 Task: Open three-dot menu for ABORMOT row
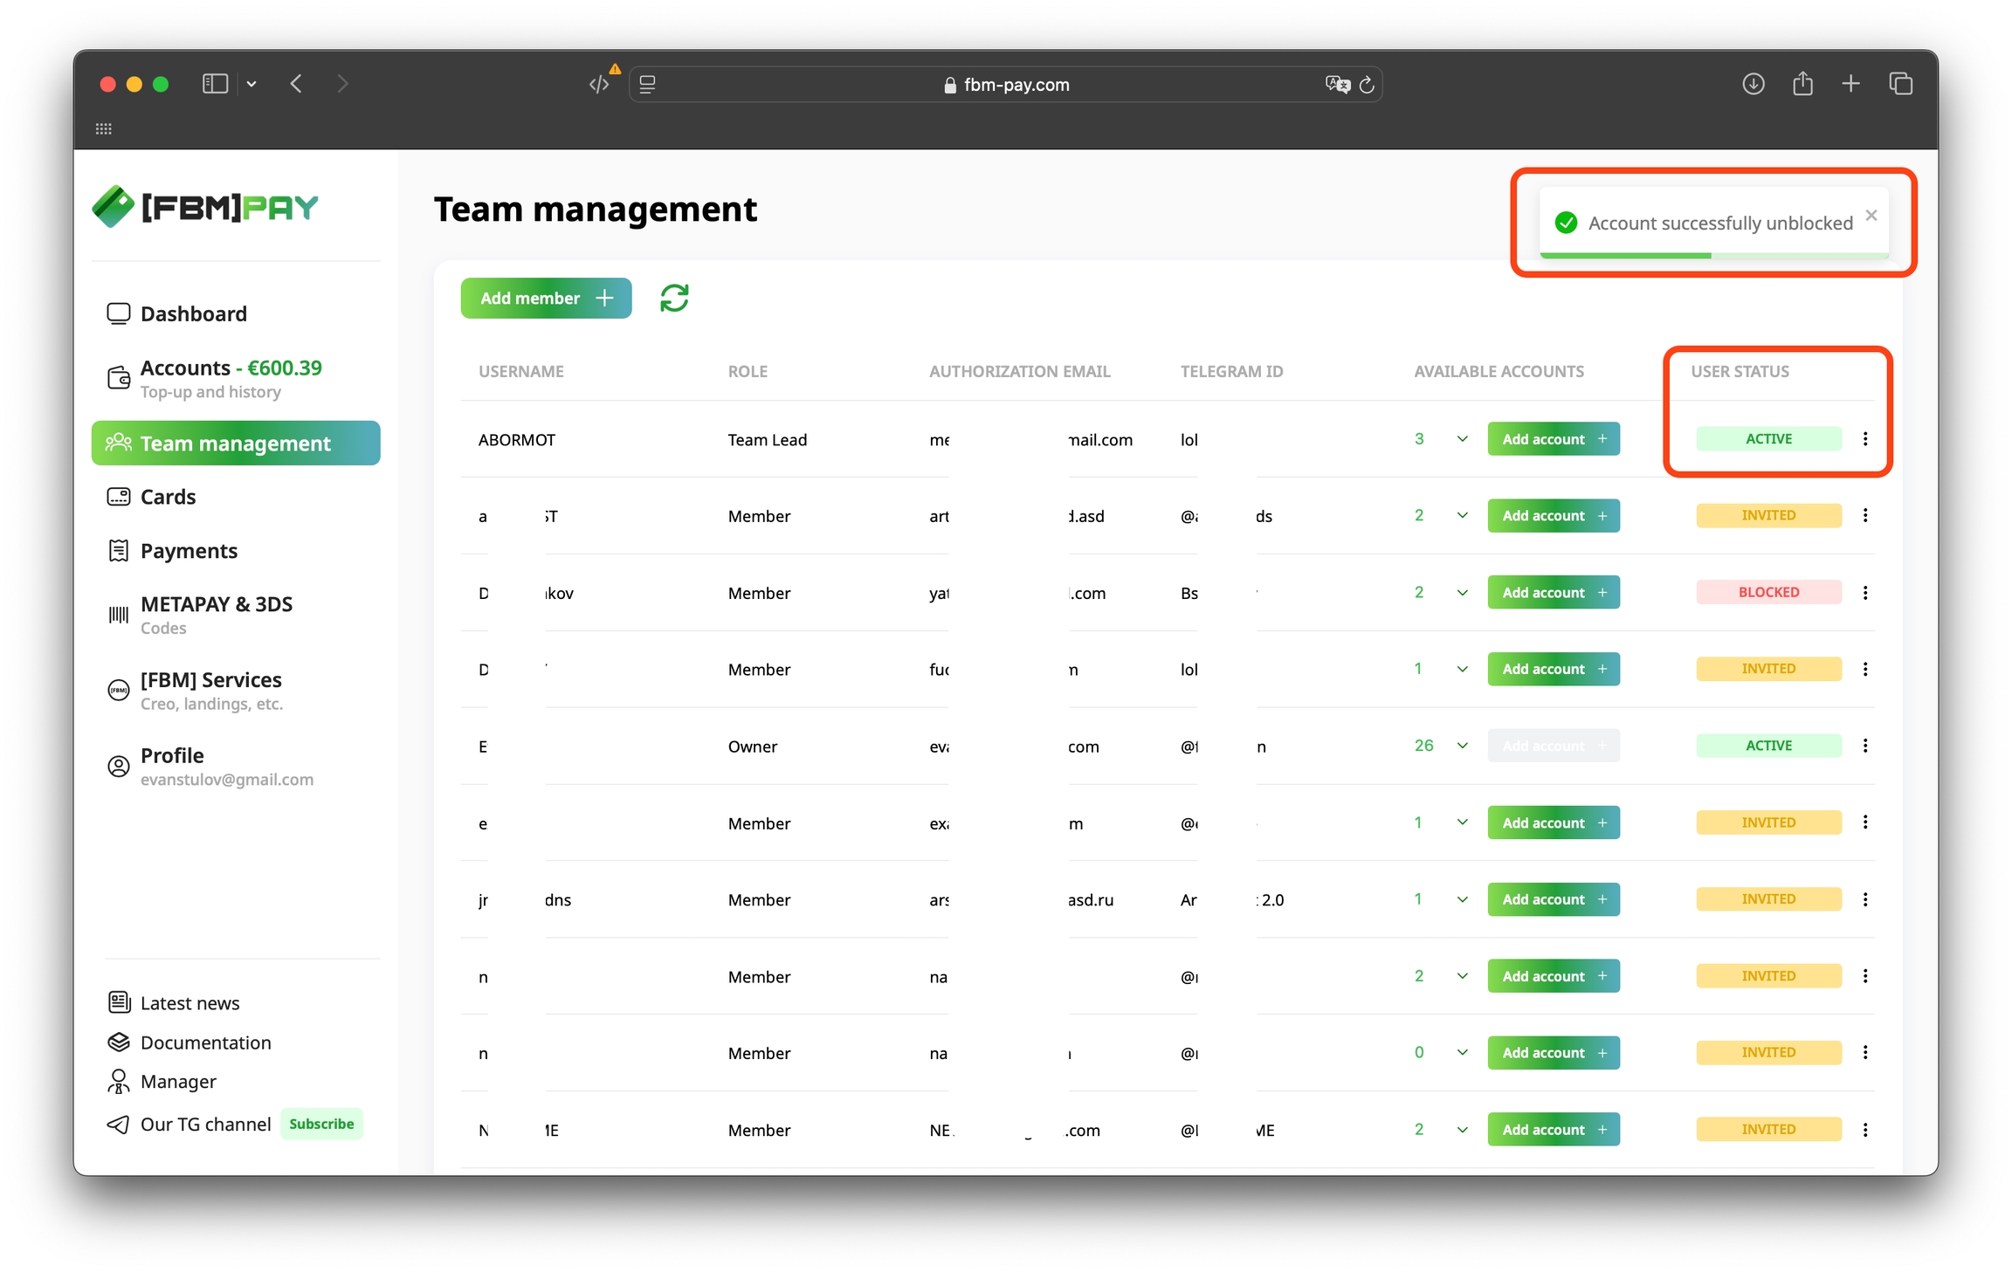coord(1865,439)
